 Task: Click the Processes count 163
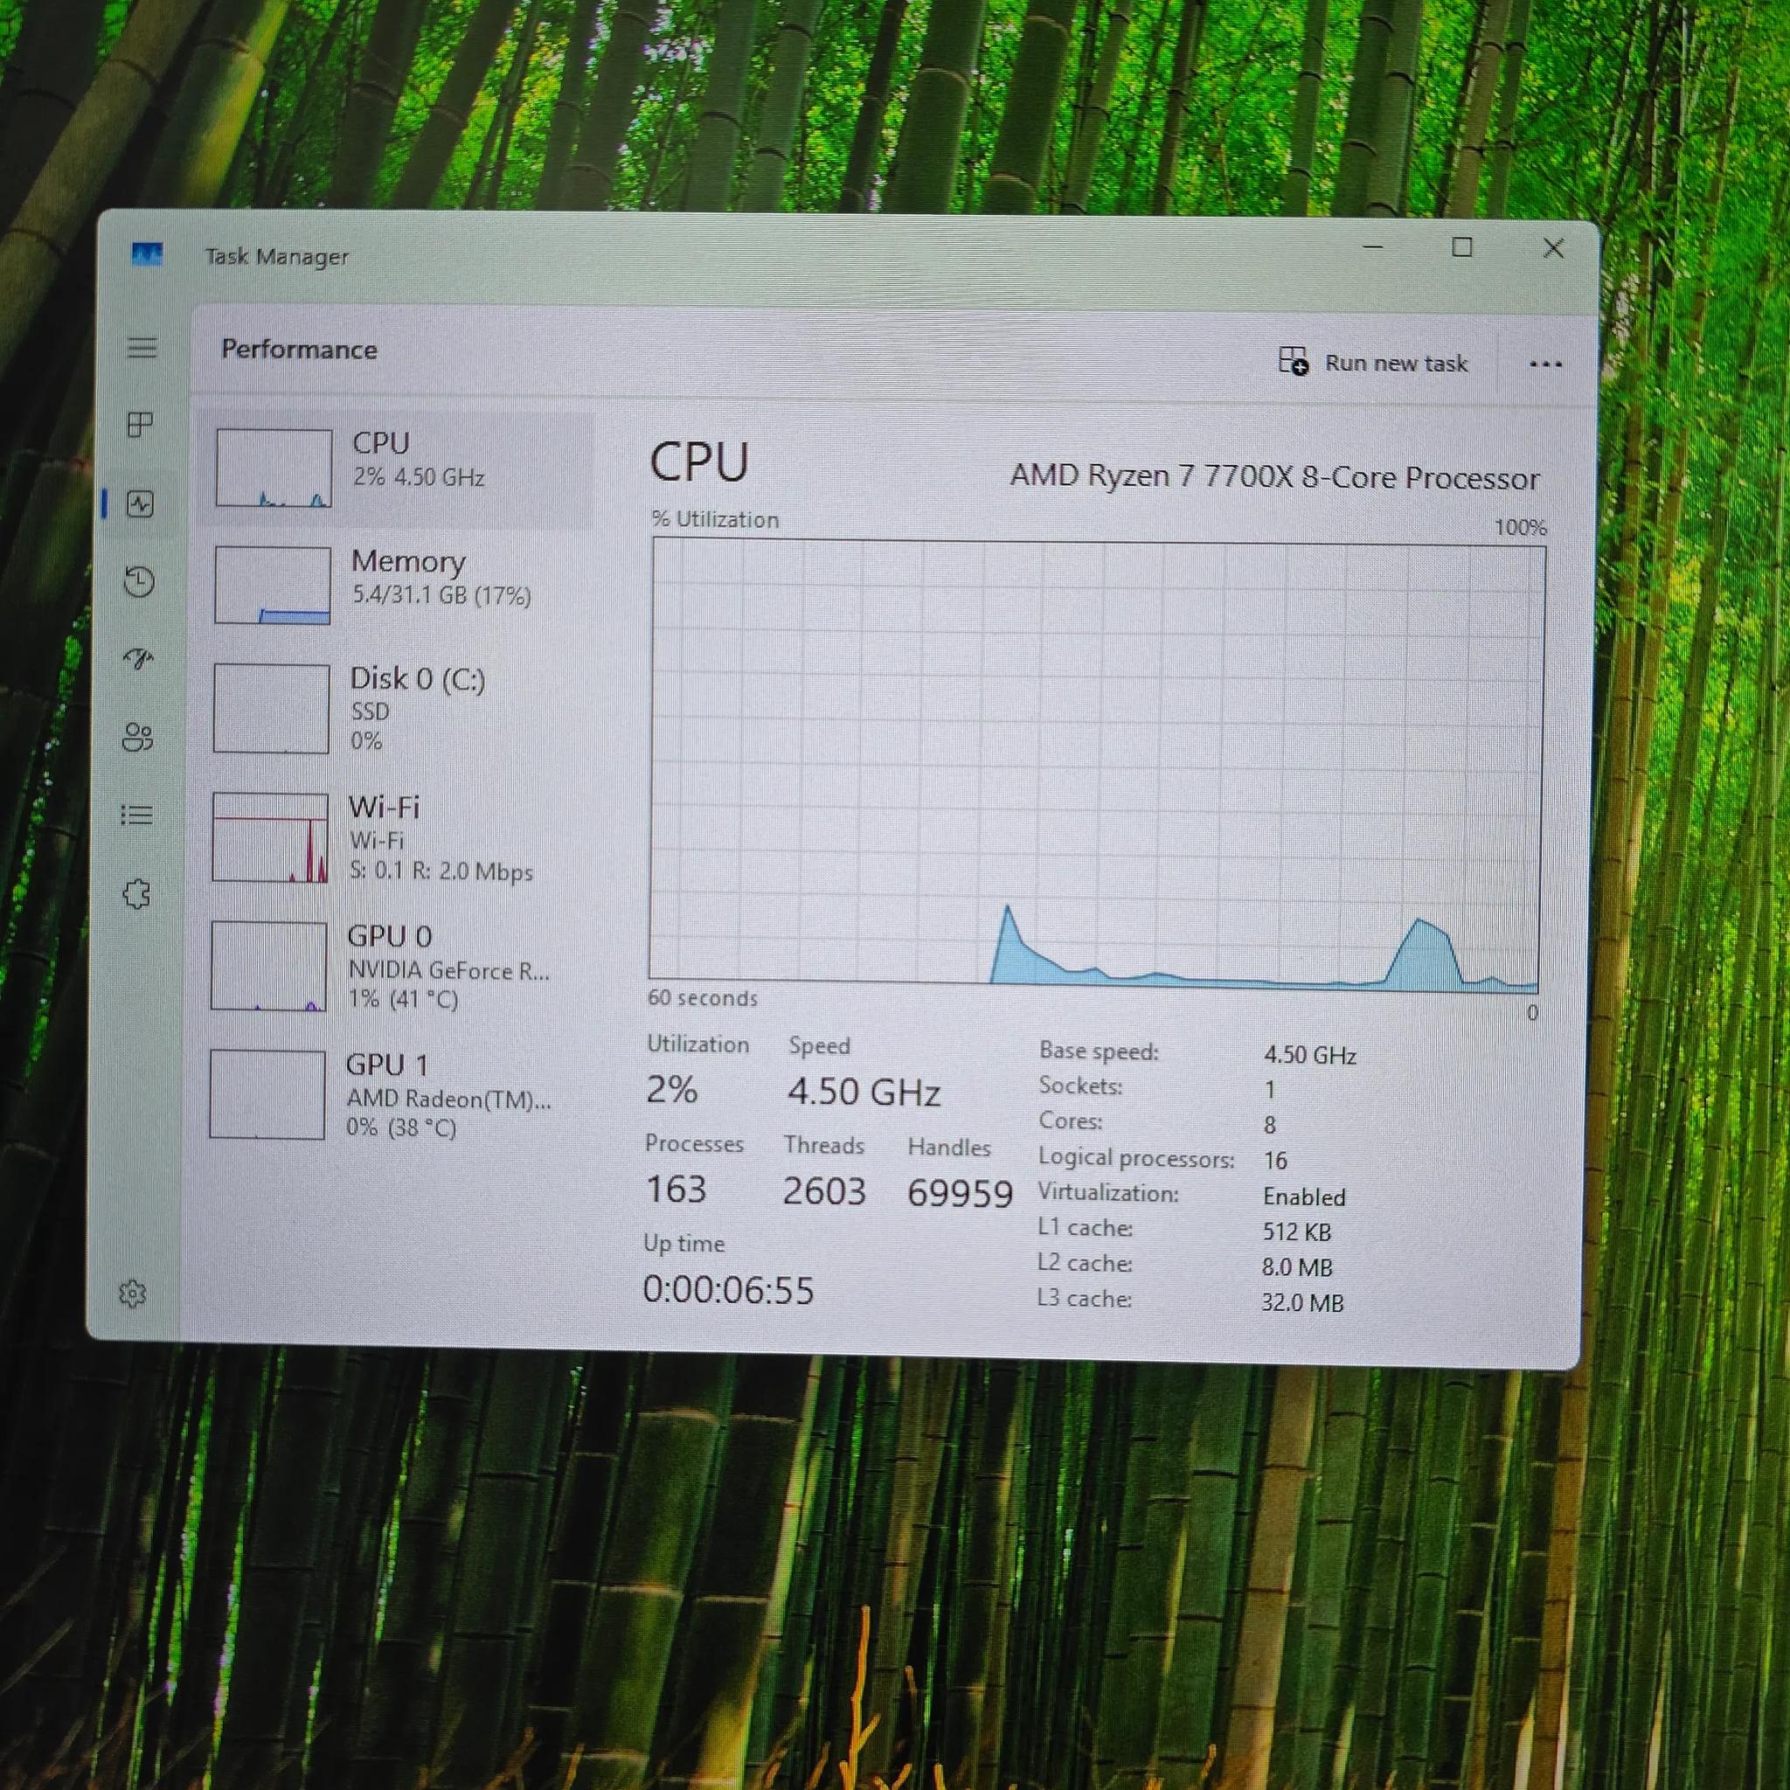pyautogui.click(x=676, y=1189)
